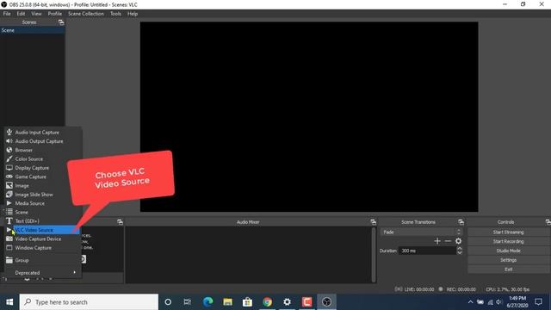Open the File menu
The height and width of the screenshot is (310, 551).
tap(7, 14)
